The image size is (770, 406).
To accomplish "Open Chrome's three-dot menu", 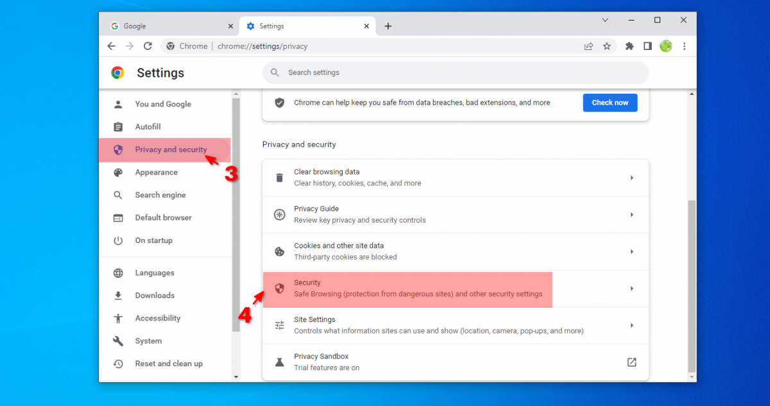I will click(x=684, y=46).
